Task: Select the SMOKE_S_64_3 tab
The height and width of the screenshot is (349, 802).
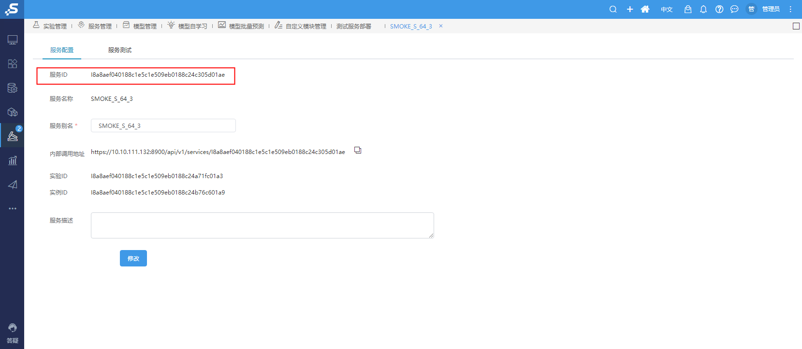Action: coord(411,26)
